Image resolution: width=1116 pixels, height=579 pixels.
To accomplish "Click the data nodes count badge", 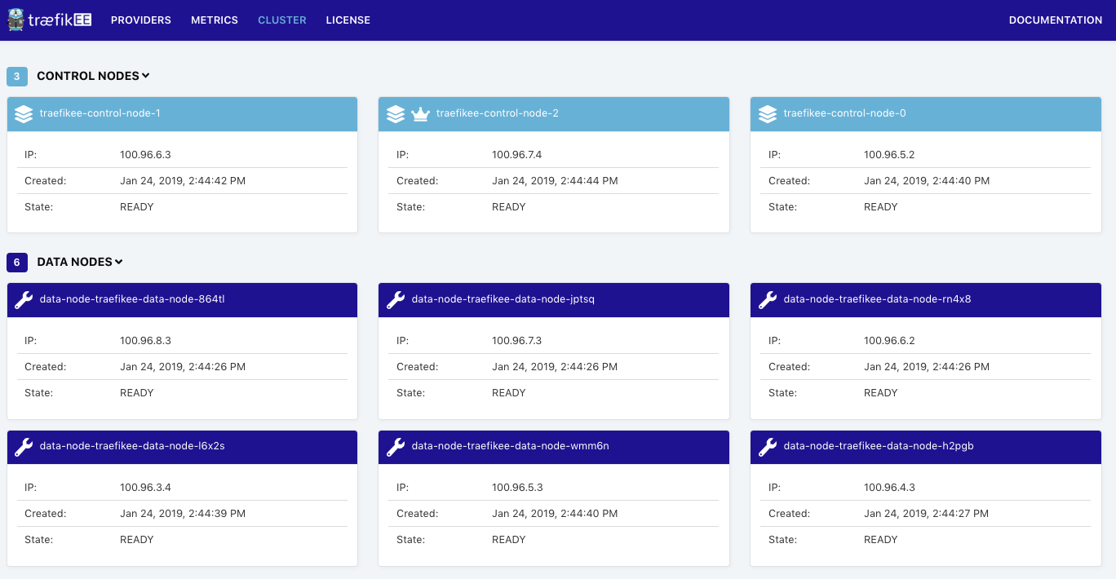I will 17,262.
